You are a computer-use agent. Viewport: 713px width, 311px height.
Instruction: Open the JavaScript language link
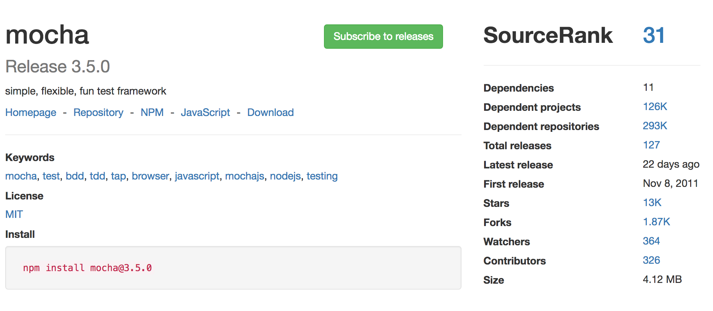tap(205, 112)
